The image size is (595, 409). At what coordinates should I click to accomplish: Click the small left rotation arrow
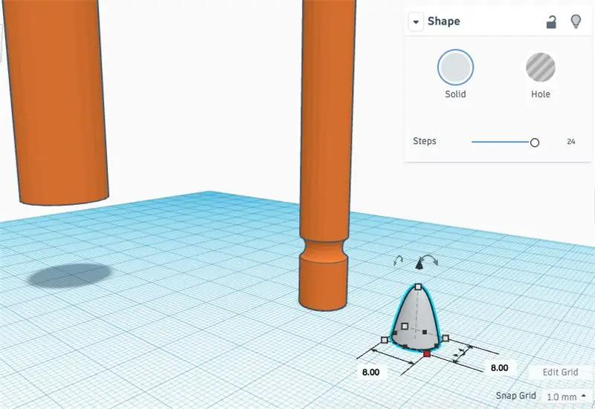[x=398, y=260]
